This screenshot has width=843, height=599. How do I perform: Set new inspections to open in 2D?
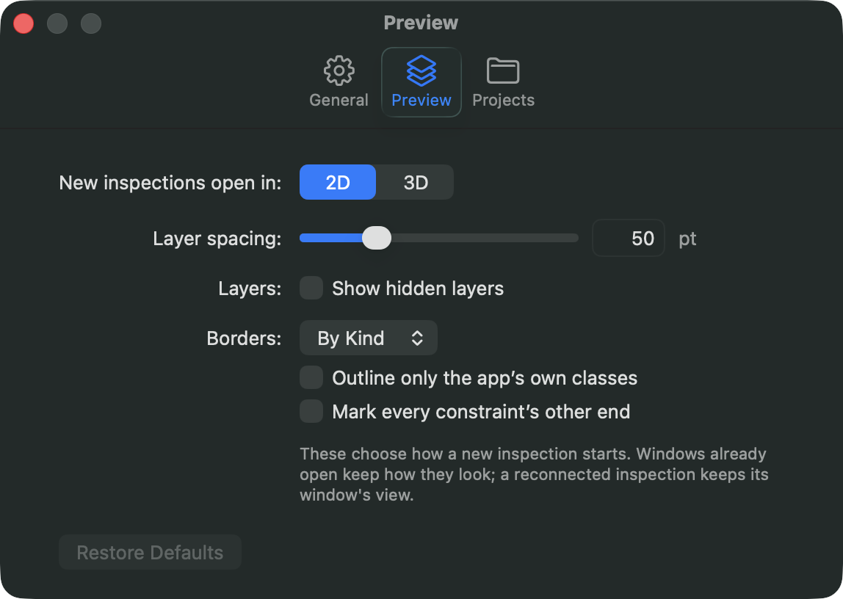click(338, 182)
